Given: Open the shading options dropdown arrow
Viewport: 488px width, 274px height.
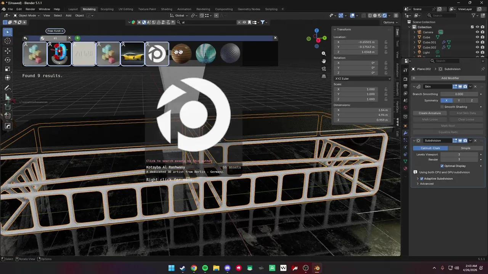Looking at the screenshot, I should (x=389, y=16).
